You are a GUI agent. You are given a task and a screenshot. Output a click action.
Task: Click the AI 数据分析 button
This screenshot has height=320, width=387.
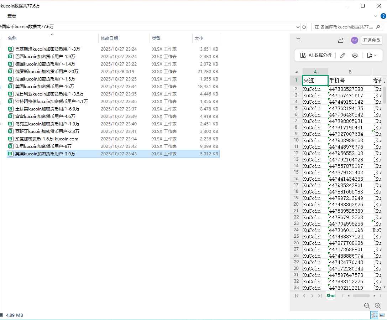point(316,55)
